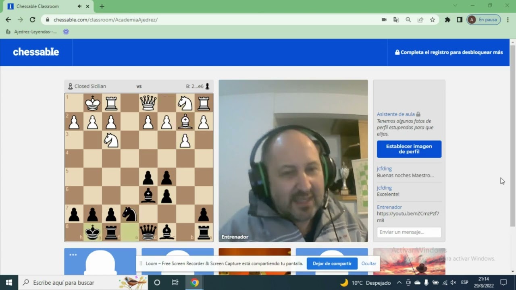Click the sunset participant thumbnail

pyautogui.click(x=409, y=262)
